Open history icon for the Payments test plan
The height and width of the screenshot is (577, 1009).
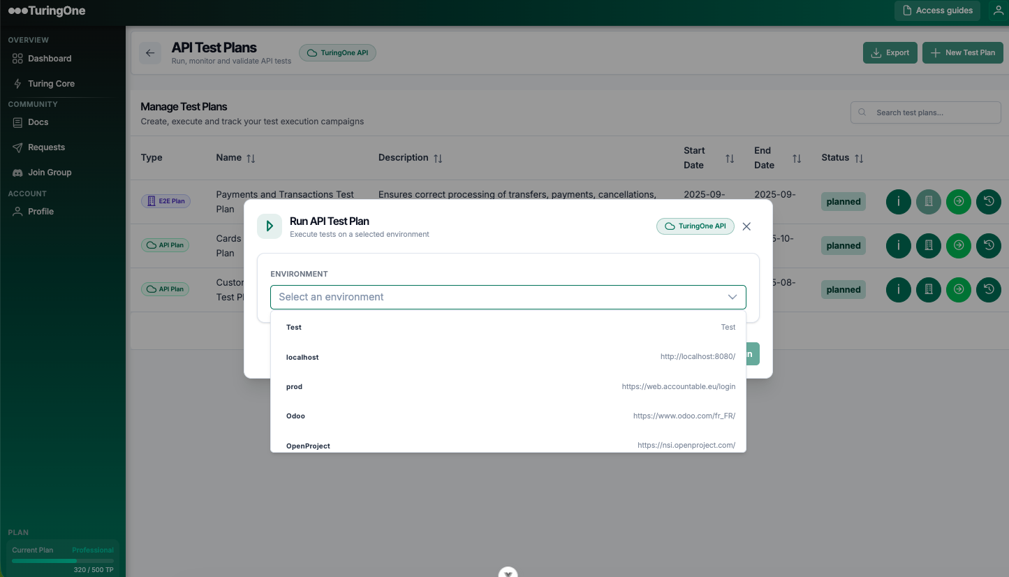988,202
